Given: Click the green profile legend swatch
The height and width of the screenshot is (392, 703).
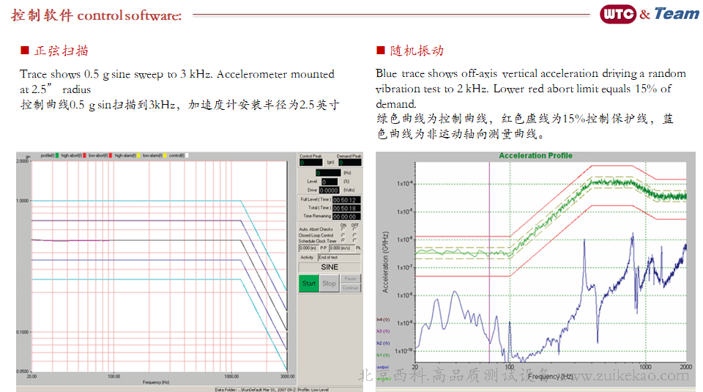Looking at the screenshot, I should pos(57,155).
